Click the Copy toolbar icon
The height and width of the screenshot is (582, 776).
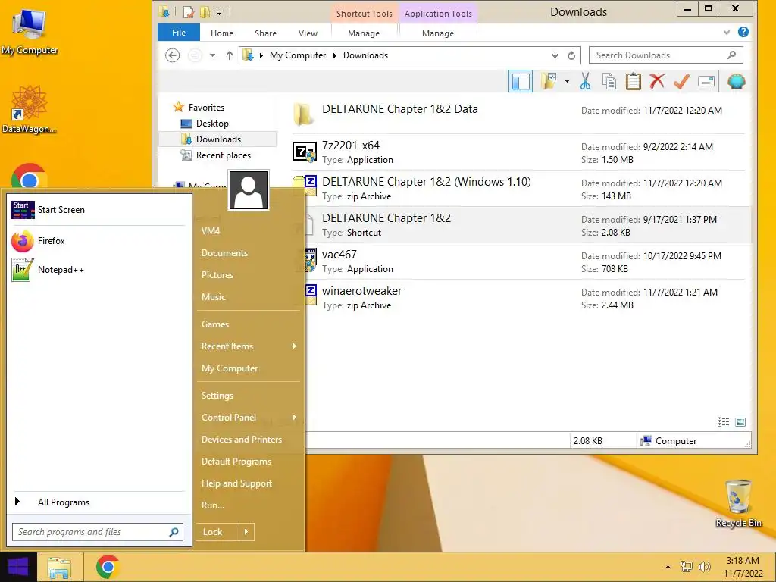609,81
